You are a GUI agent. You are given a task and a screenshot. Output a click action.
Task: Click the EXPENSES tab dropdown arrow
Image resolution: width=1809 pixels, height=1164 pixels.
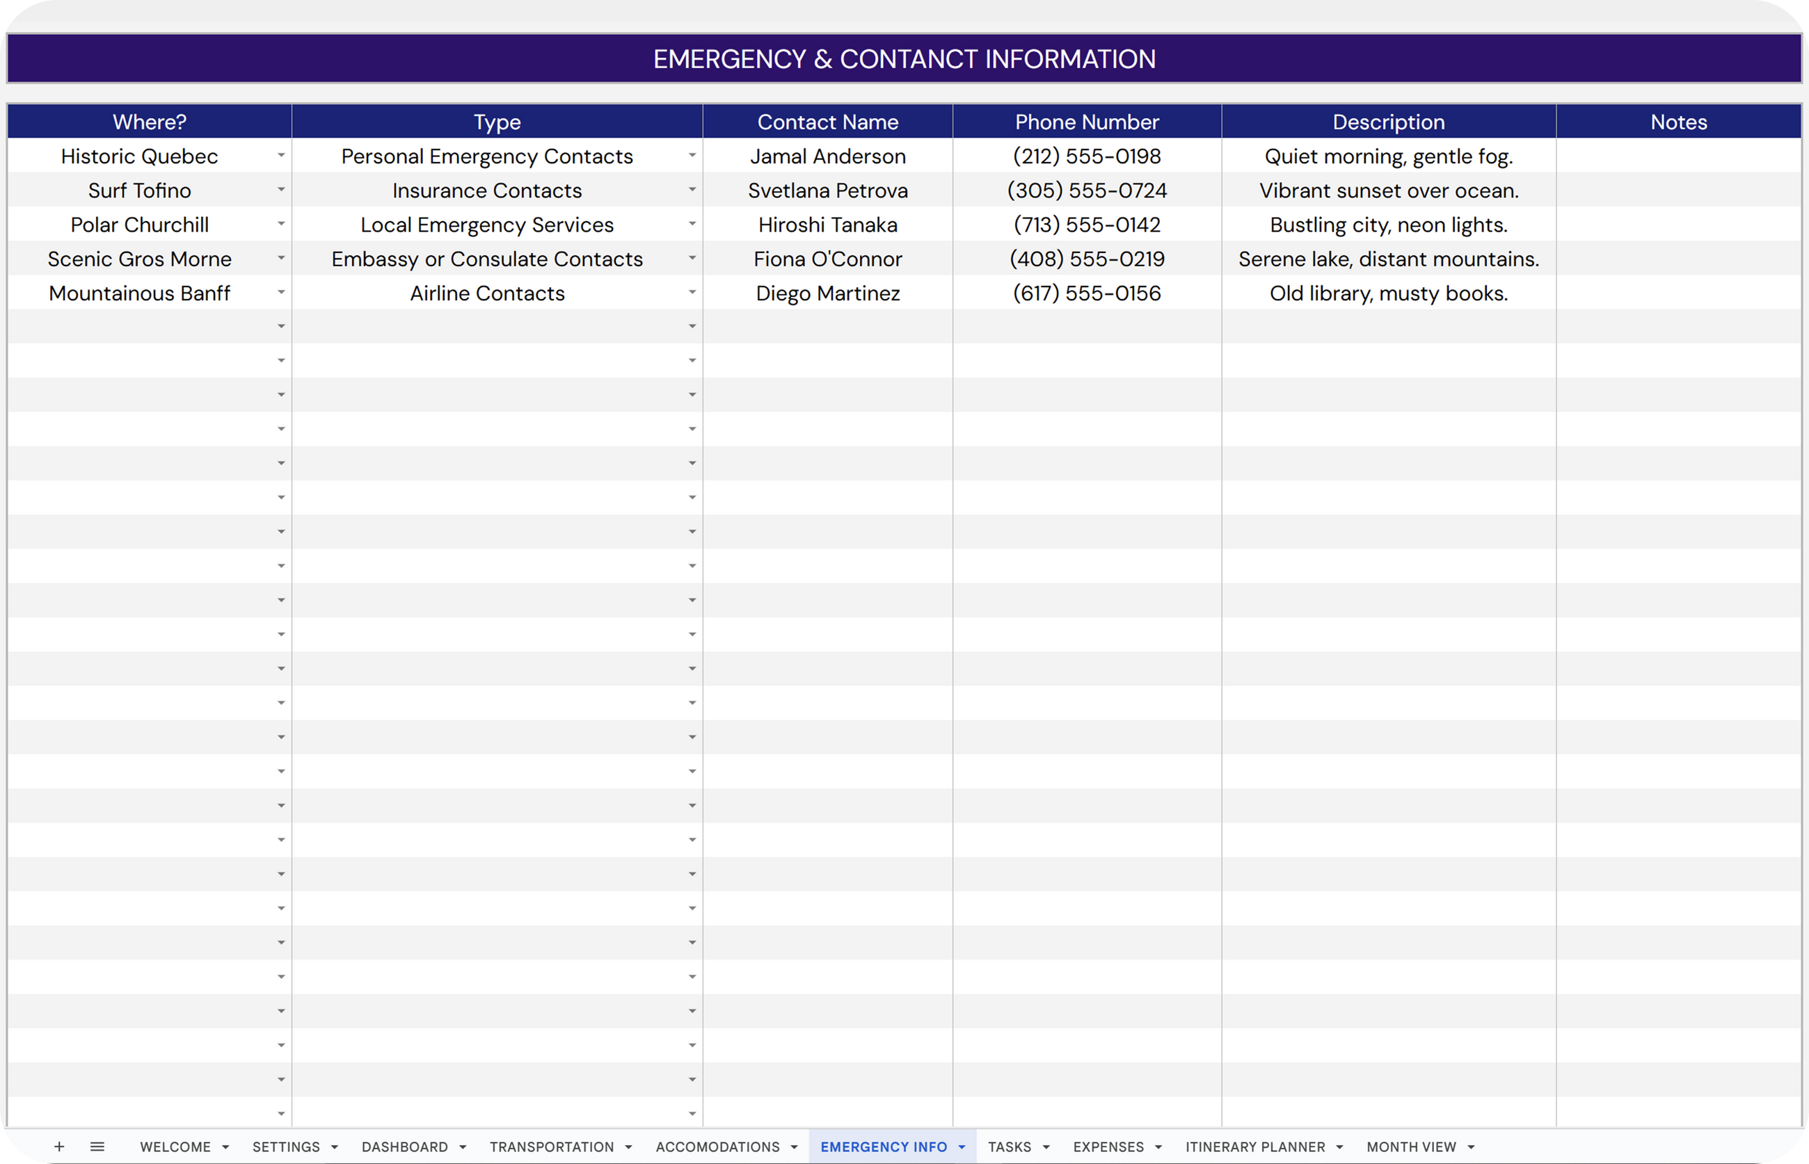coord(1158,1147)
